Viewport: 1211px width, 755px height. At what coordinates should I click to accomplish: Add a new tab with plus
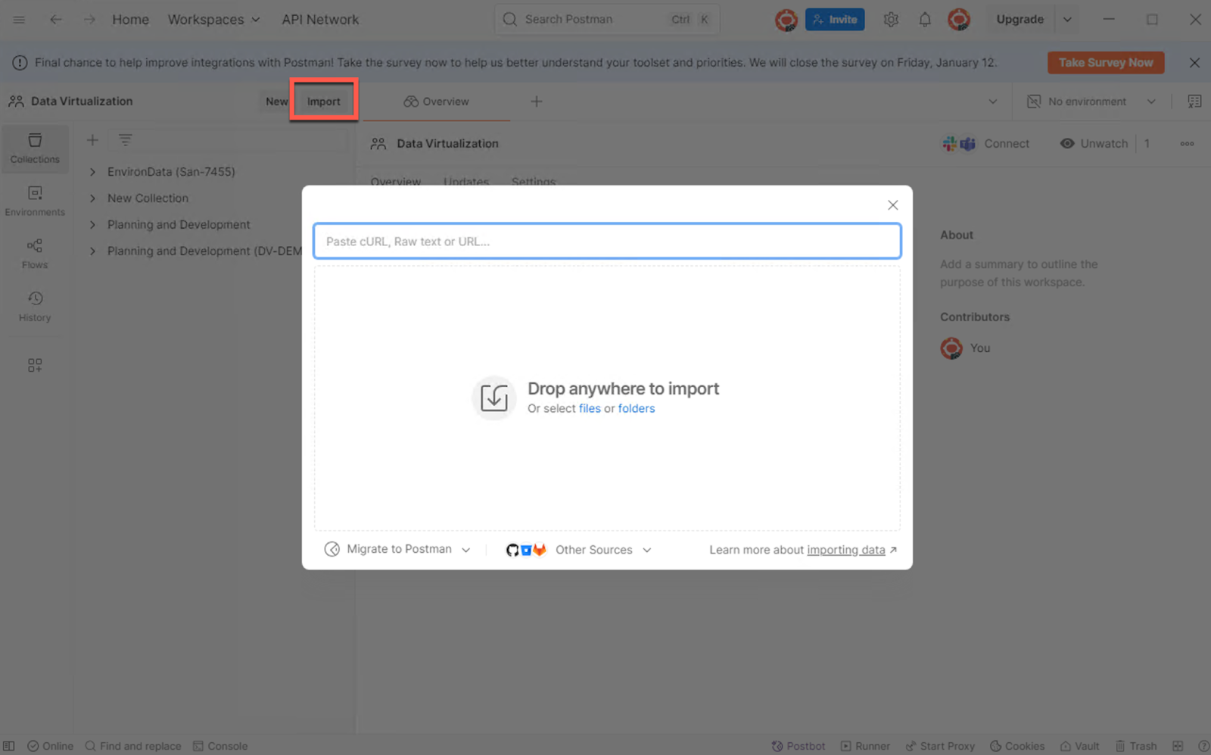click(536, 101)
